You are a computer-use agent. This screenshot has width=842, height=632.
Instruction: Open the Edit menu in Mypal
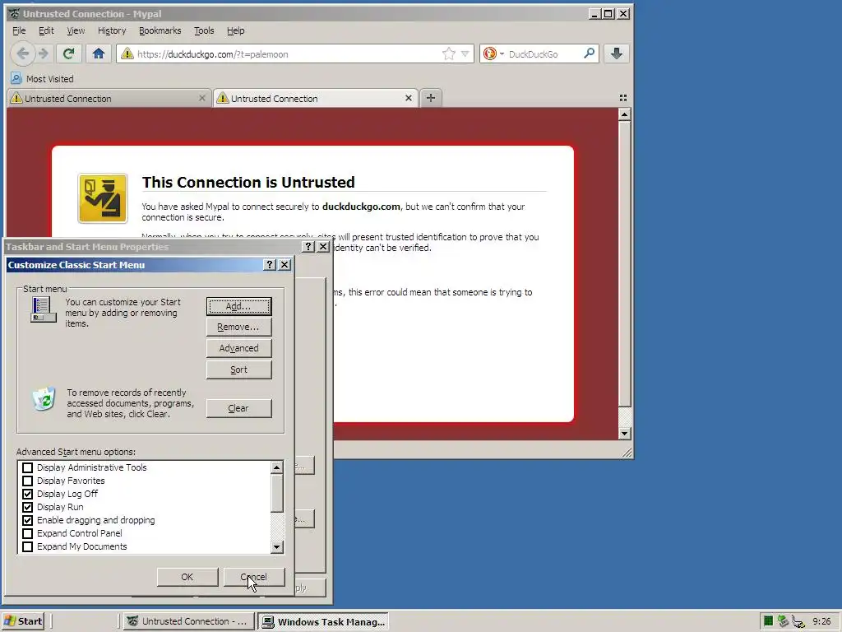[x=46, y=30]
